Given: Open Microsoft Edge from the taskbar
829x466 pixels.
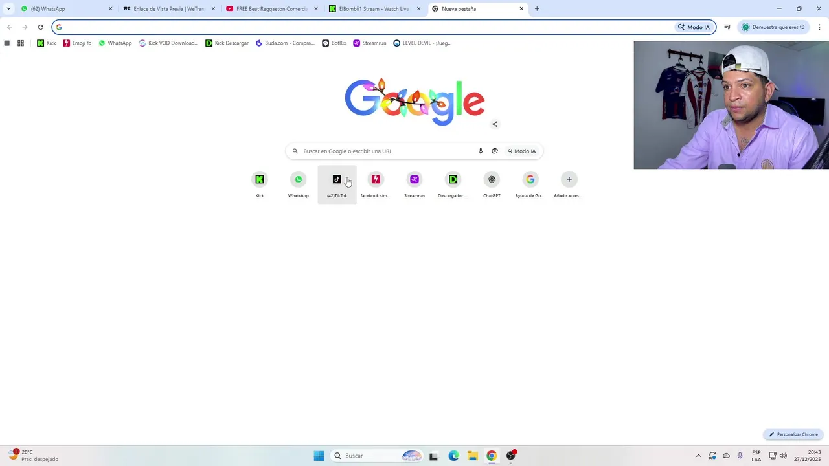Looking at the screenshot, I should 453,456.
